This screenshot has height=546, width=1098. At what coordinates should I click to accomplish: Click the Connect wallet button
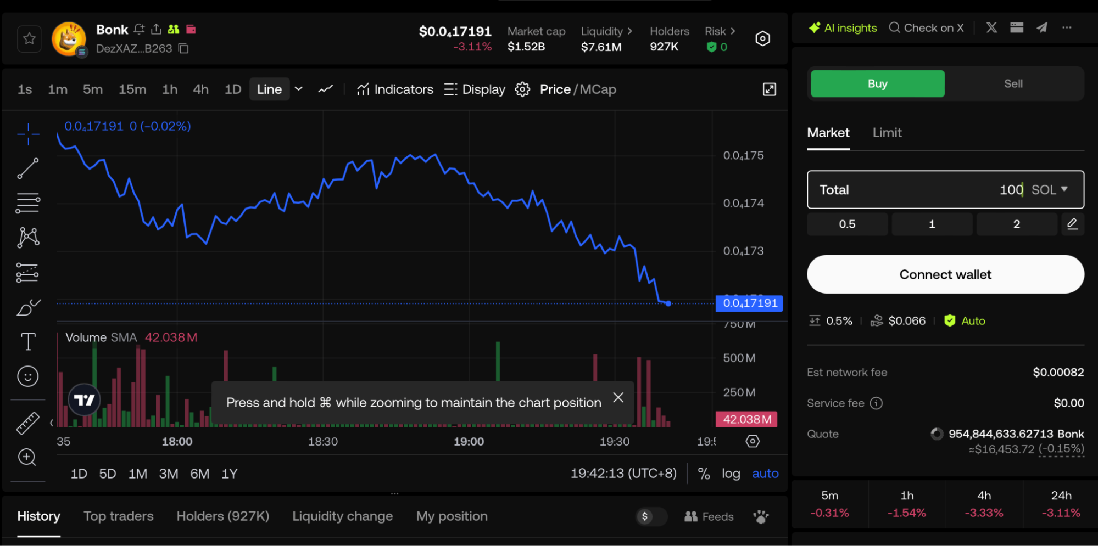tap(945, 274)
